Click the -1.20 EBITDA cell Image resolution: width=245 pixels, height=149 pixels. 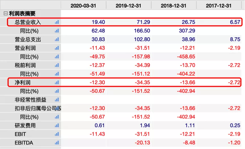coord(234,143)
